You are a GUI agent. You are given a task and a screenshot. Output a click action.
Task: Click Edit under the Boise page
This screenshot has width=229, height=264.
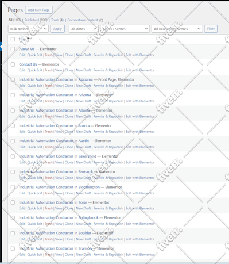tap(22, 208)
